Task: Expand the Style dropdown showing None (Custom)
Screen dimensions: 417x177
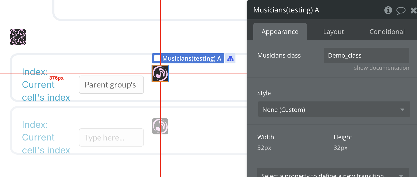Action: pyautogui.click(x=334, y=109)
